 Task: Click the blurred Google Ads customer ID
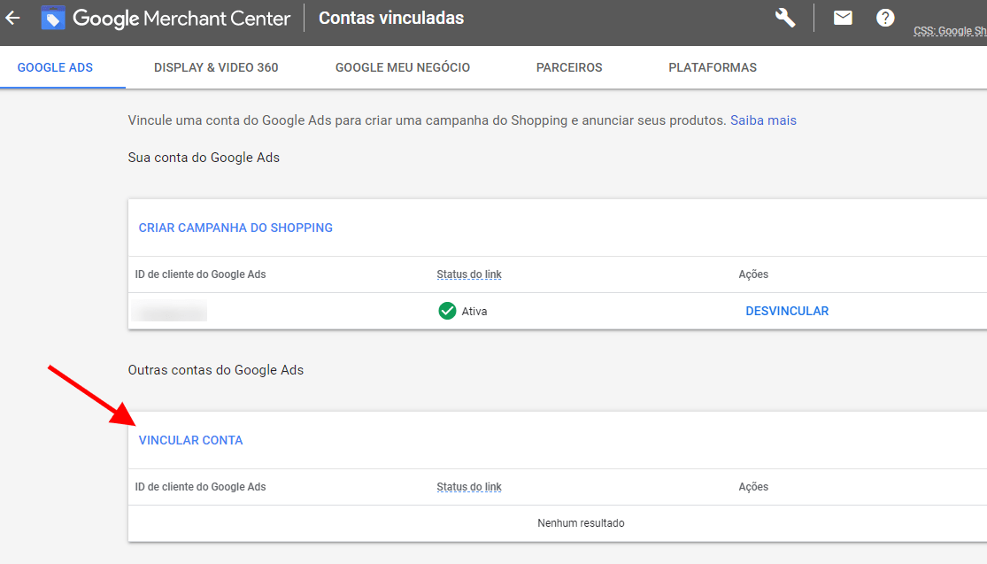point(169,311)
